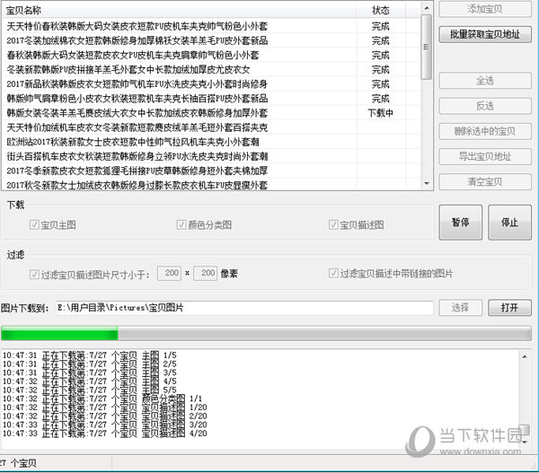Screen dimensions: 539x473
Task: Click the green download progress bar
Action: (x=266, y=333)
